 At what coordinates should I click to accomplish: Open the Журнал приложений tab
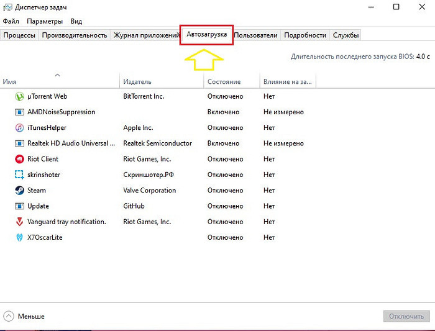[x=147, y=35]
